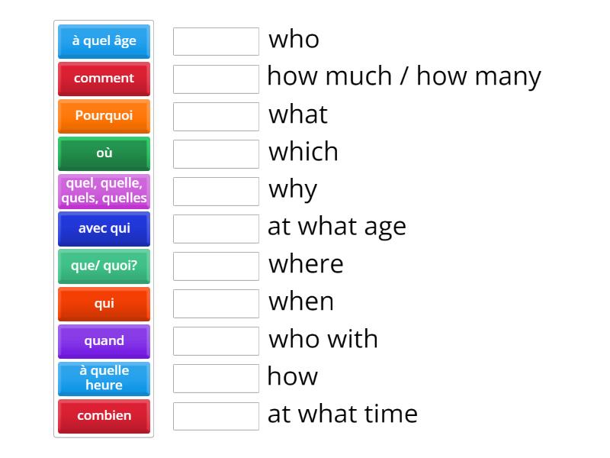Click the purple "quand" tile
Screen dimensions: 610x458
(104, 341)
